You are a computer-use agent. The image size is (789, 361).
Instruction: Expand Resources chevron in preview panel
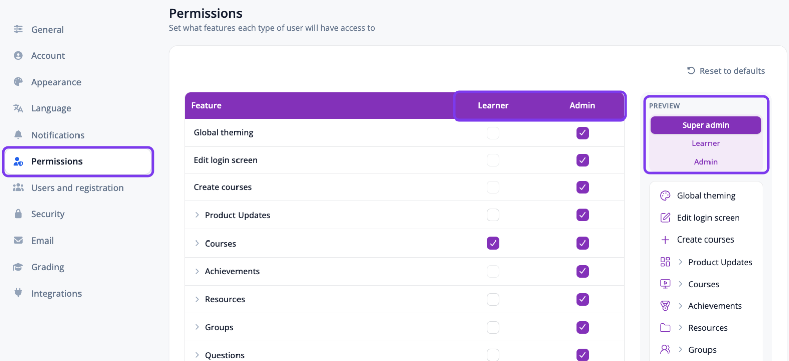[680, 328]
